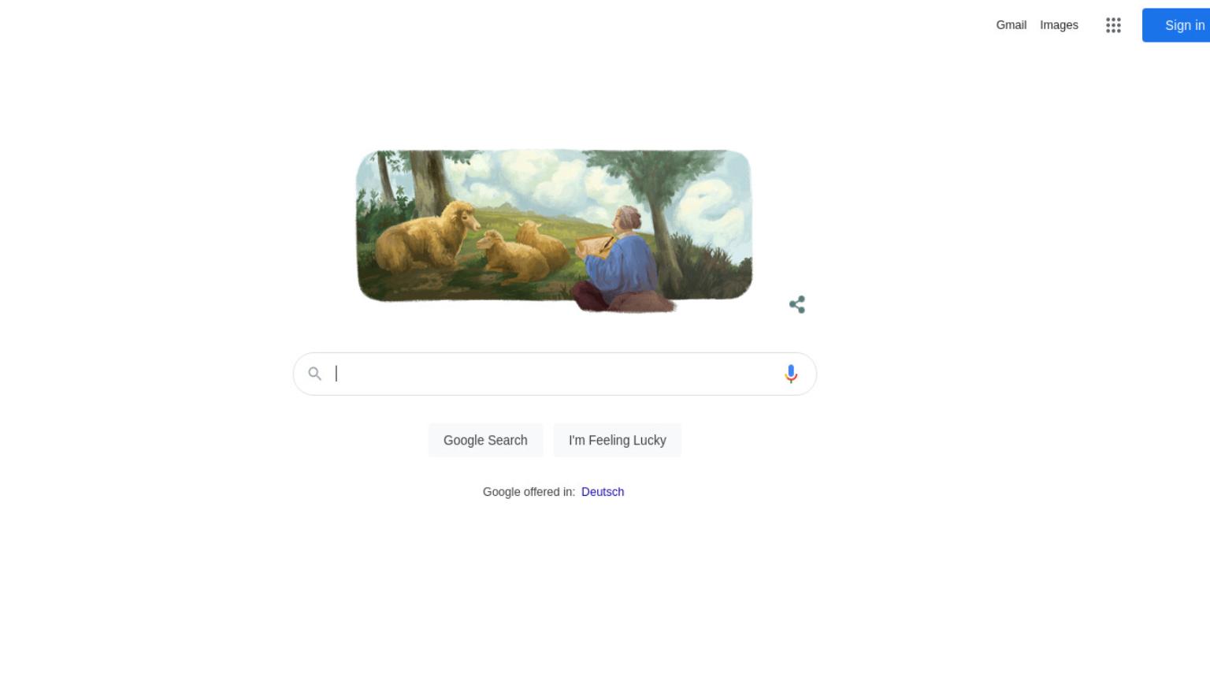This screenshot has width=1210, height=681.
Task: Open the Google apps grid menu
Action: 1113,25
